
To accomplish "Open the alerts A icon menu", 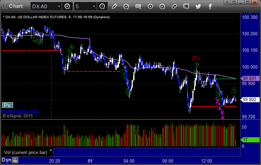I will coord(162,7).
